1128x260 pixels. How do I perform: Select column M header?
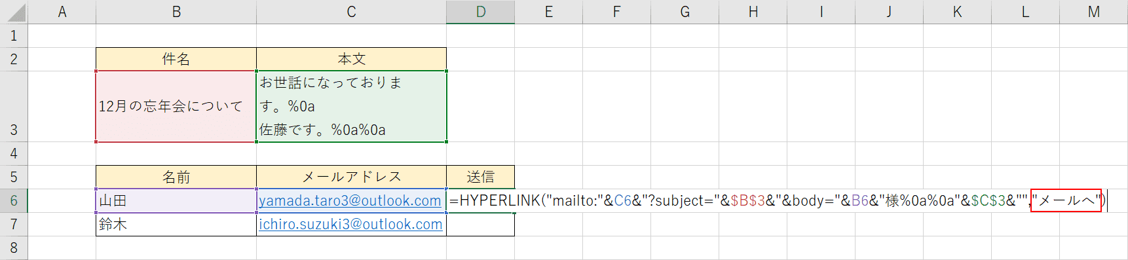click(x=1094, y=12)
